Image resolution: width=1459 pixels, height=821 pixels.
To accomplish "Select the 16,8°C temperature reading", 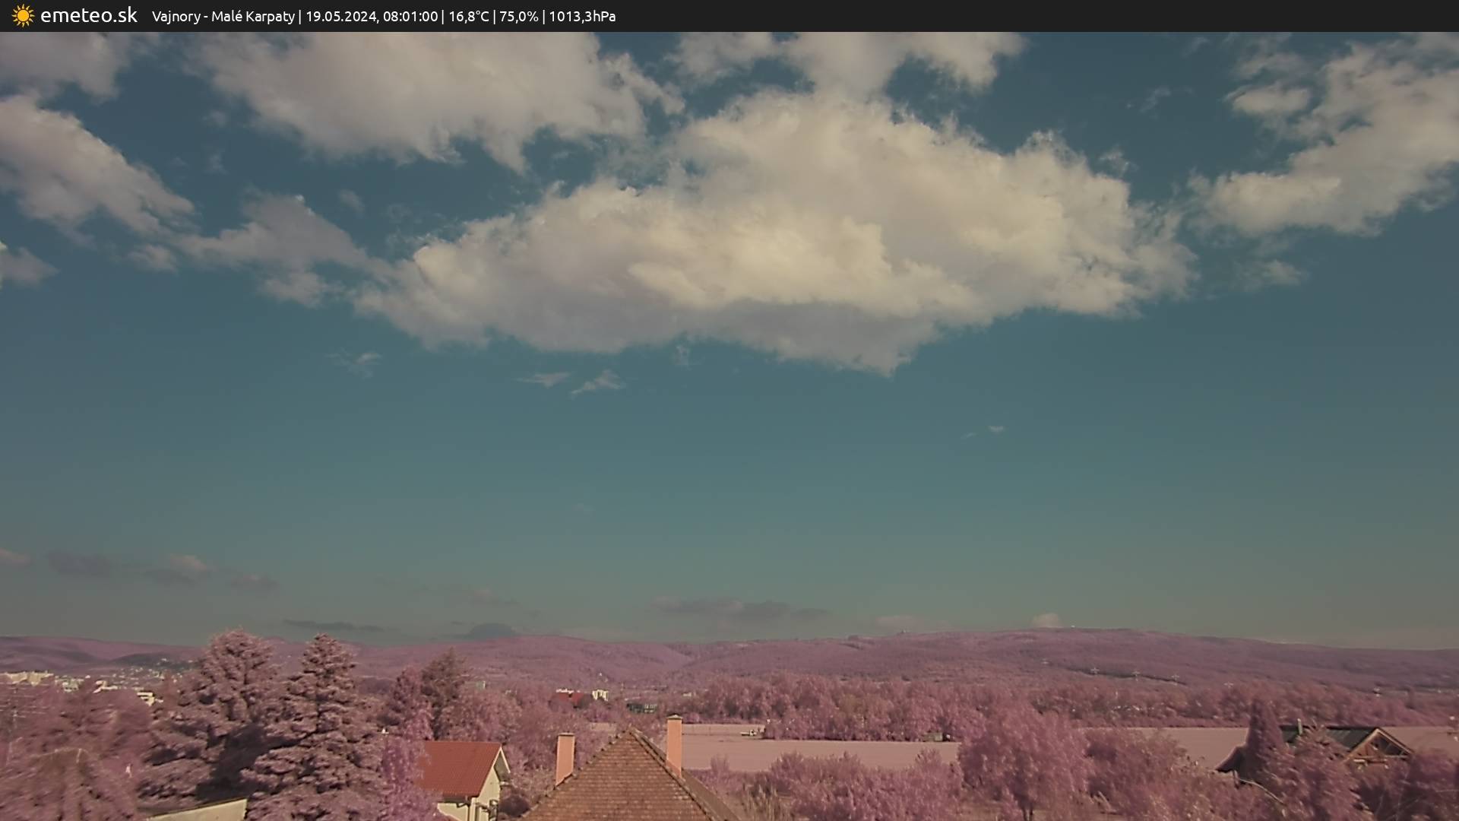I will point(468,17).
